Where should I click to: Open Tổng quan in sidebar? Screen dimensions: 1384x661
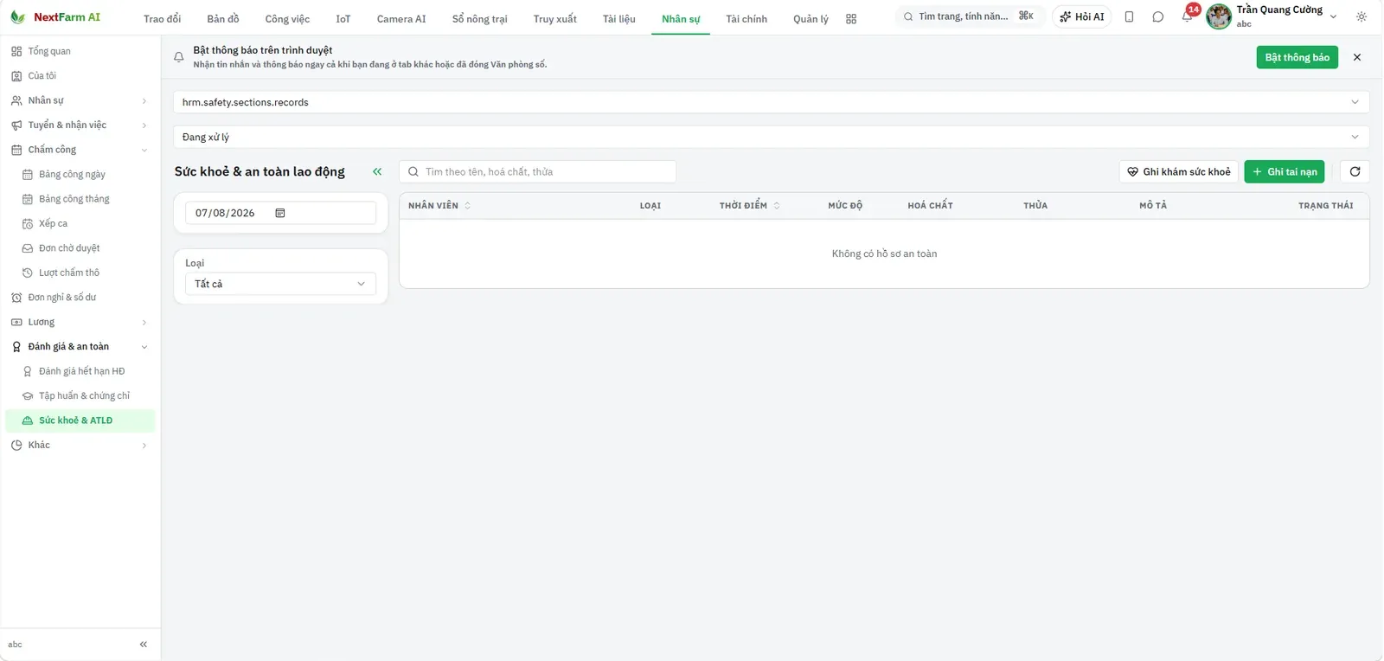pos(80,51)
